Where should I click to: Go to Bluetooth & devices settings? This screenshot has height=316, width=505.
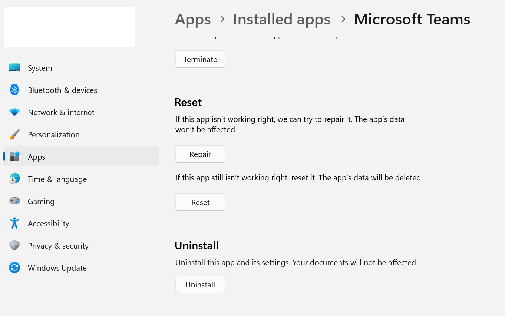[x=81, y=90]
